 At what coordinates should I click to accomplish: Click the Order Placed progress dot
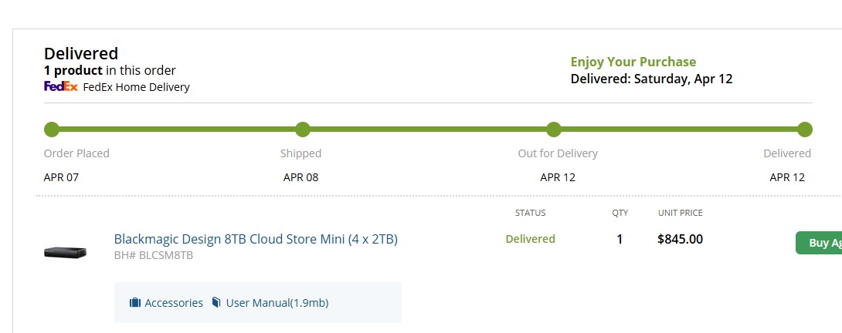(52, 129)
